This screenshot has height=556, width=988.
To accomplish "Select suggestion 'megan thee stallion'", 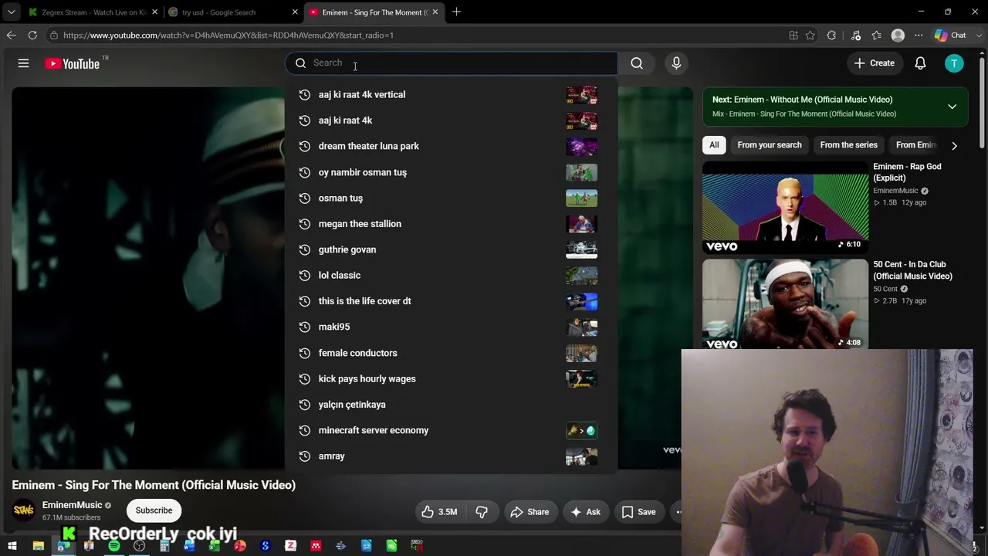I will pyautogui.click(x=451, y=224).
